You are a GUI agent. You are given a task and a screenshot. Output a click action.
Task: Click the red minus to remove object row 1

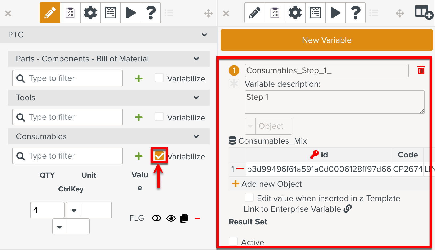(240, 169)
